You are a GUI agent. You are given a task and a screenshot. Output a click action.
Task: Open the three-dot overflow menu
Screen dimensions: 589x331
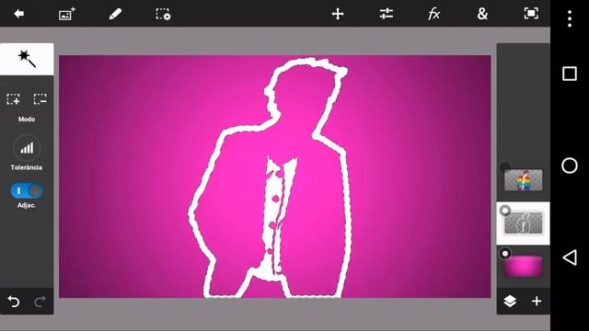570,18
